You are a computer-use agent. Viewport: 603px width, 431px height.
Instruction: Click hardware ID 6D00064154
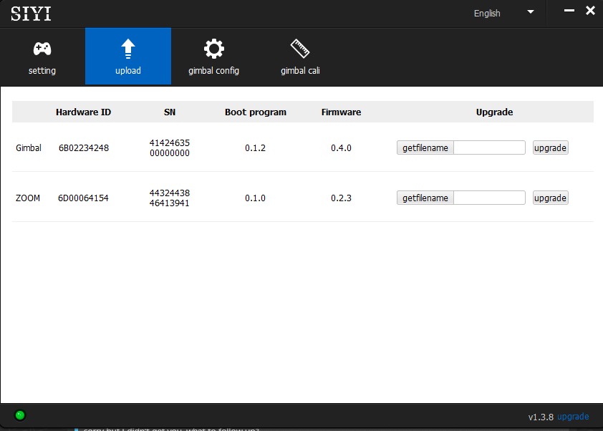click(84, 198)
